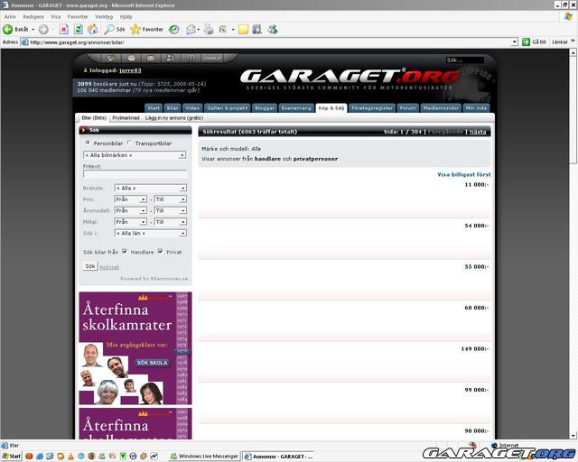
Task: Uncheck the Handlare checkbox
Action: pos(125,252)
